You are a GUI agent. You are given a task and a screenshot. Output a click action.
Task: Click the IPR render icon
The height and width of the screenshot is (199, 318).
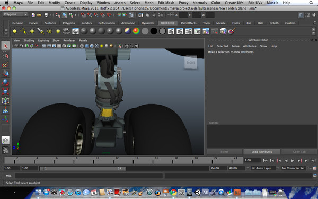click(154, 15)
